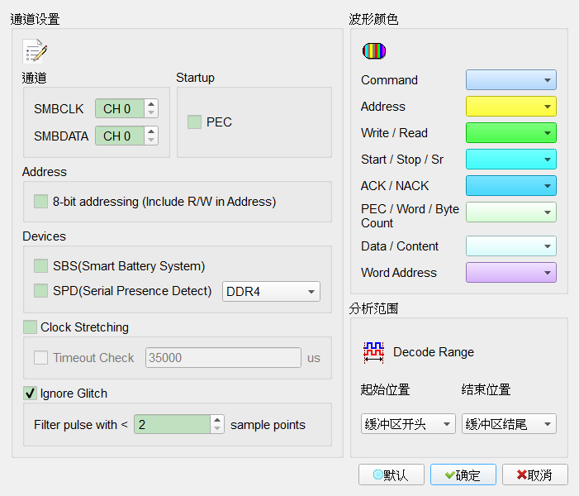The height and width of the screenshot is (496, 579).
Task: Open the ACK / NACK color dropdown
Action: tap(511, 186)
